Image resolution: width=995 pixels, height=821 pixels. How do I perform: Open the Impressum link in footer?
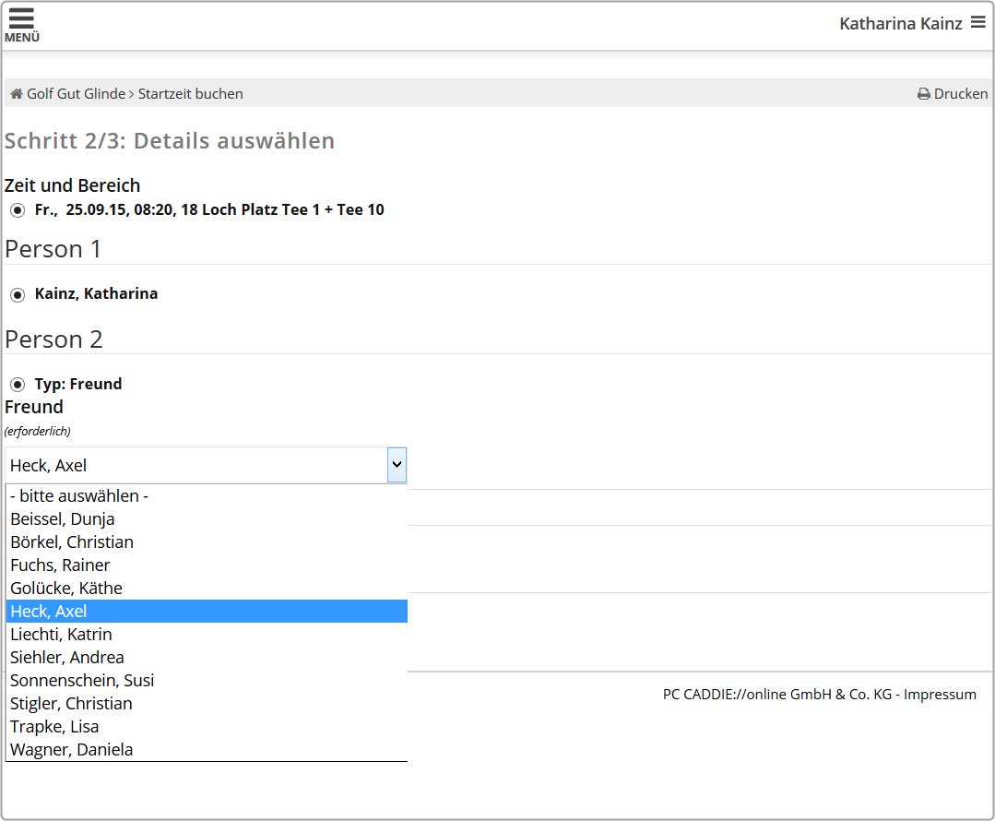[940, 695]
